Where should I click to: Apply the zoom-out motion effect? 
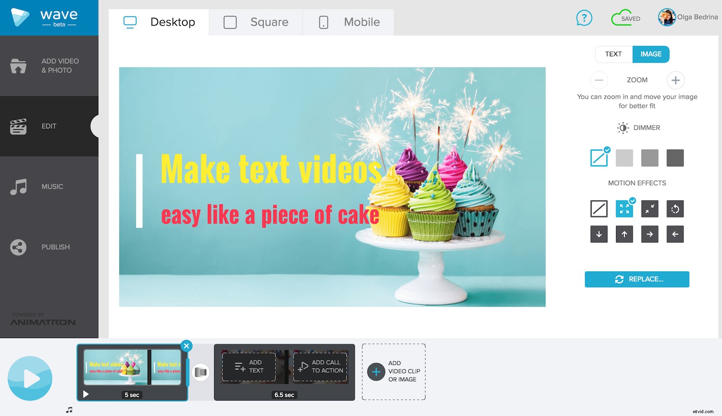click(x=649, y=209)
